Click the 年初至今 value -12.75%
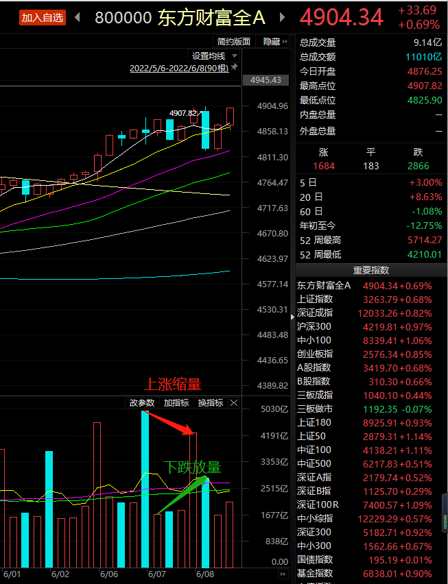Viewport: 448px width, 584px height. click(x=424, y=226)
